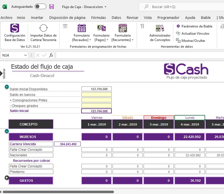Select GASTOS value 36.192
Screen dimensions: 224x194
pos(190,181)
